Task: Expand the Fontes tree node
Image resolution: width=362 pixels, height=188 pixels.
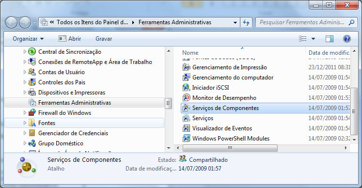Action: [25, 123]
